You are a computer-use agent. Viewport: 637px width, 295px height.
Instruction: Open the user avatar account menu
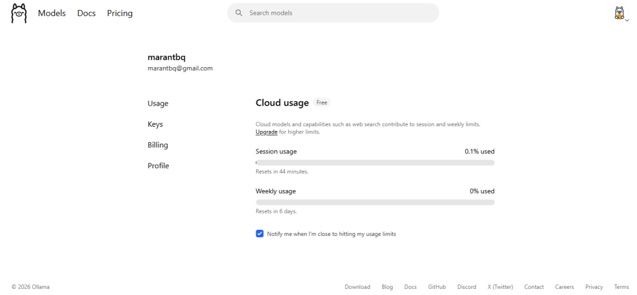(620, 14)
